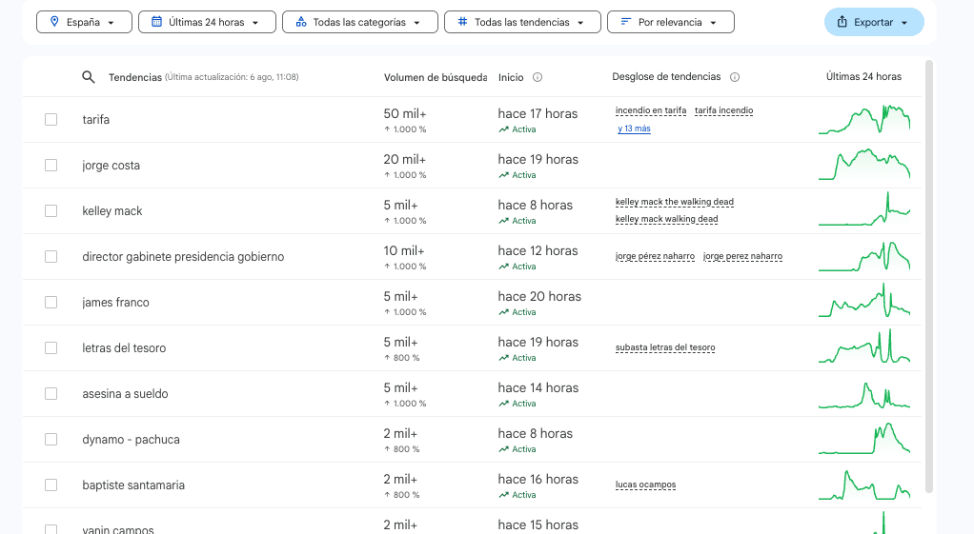The height and width of the screenshot is (534, 974).
Task: Click the Últimas 24 horas column header
Action: (863, 76)
